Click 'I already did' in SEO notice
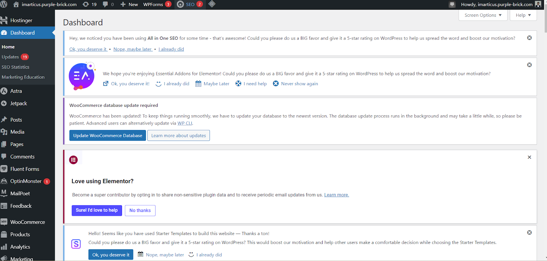The image size is (547, 261). click(x=171, y=49)
